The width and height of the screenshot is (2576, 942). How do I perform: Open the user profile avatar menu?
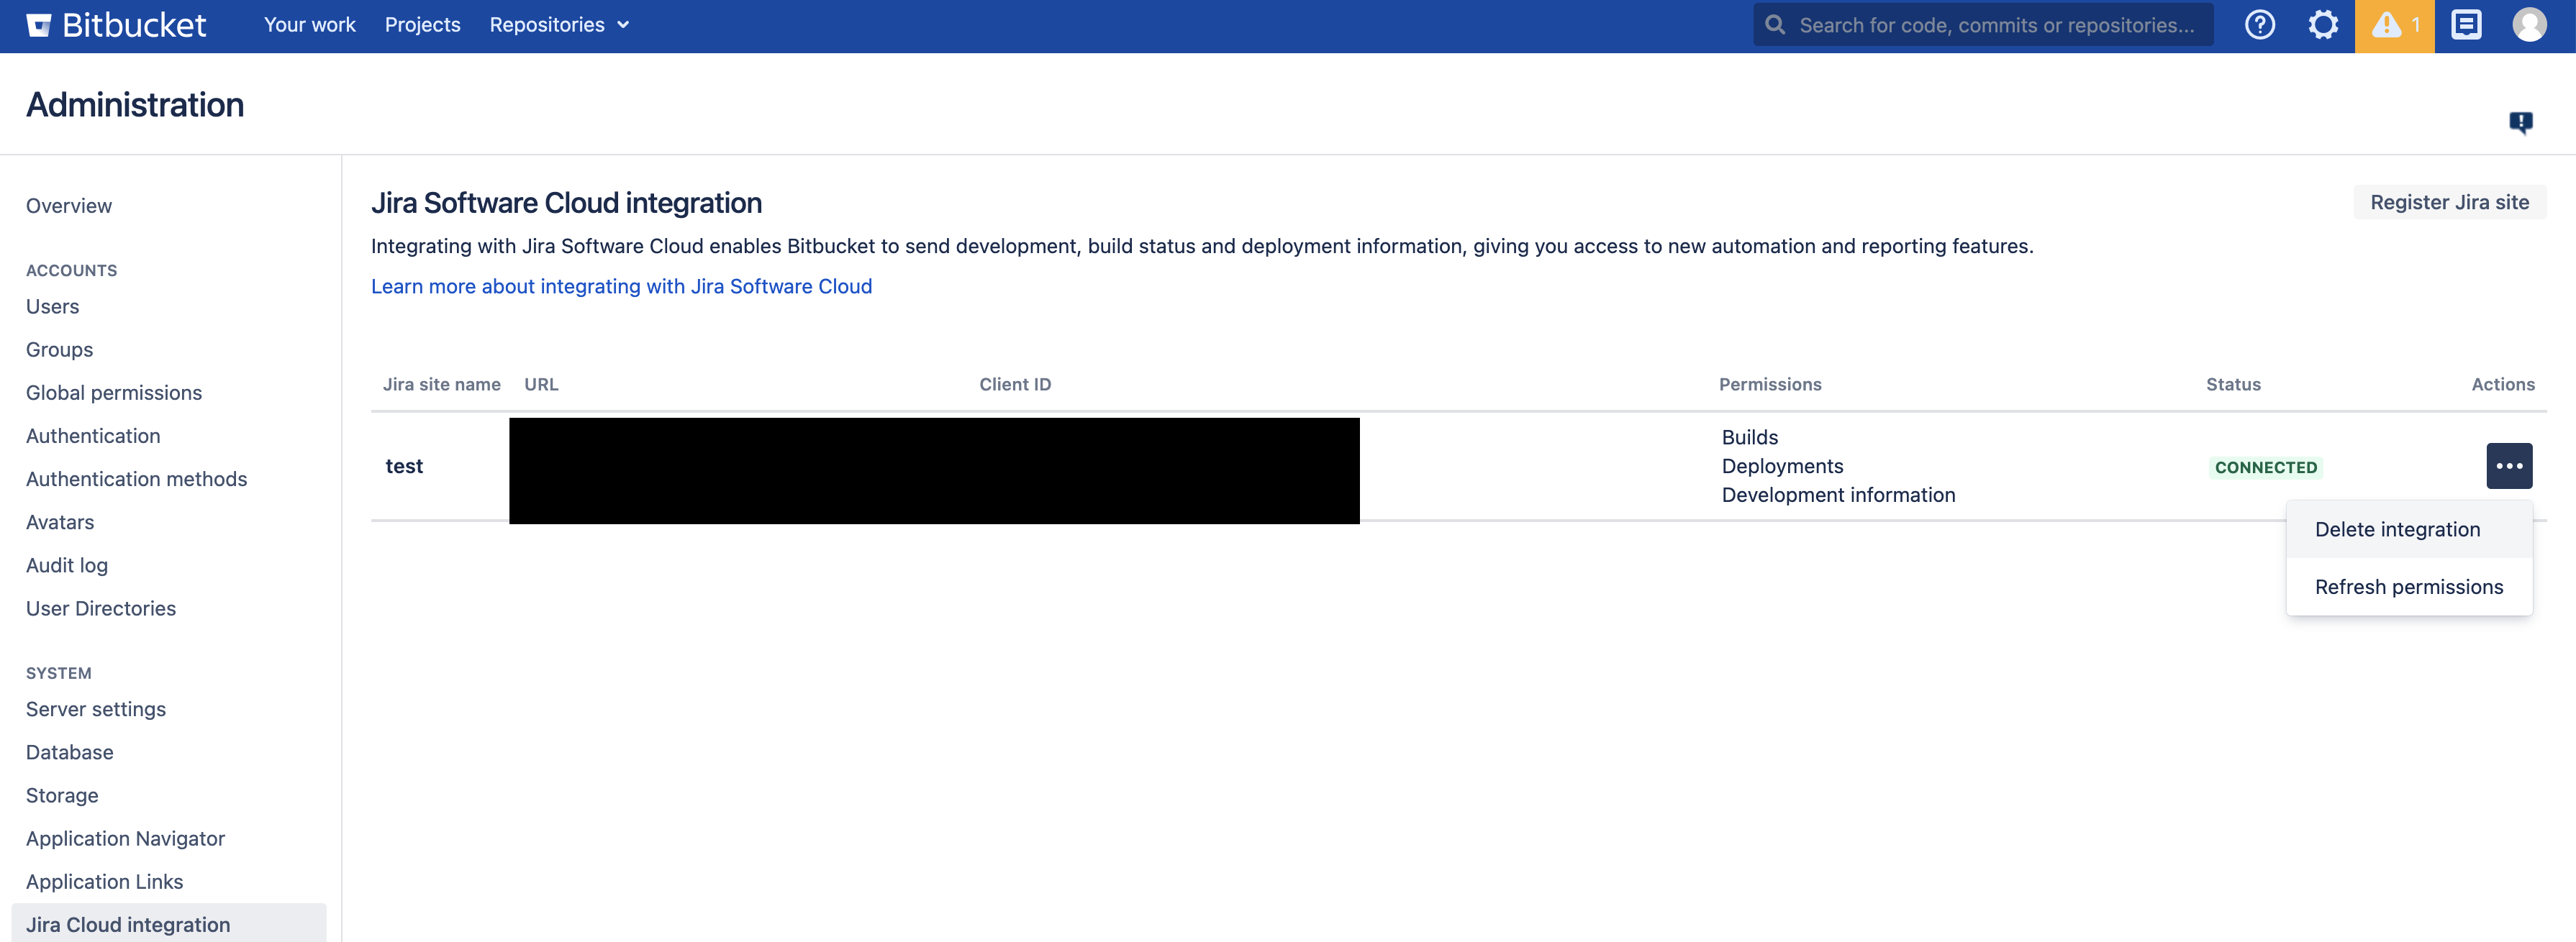pos(2529,25)
